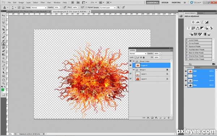Add an Exposure adjustment

[207, 22]
